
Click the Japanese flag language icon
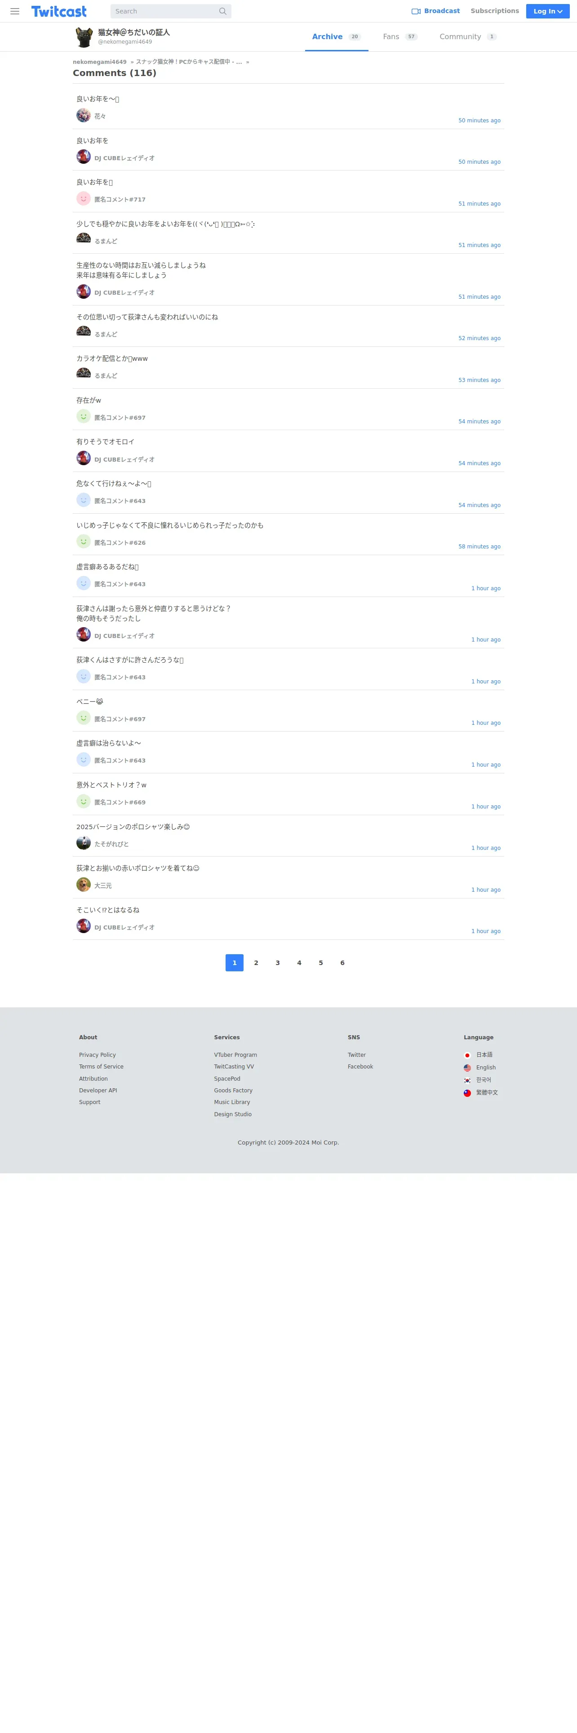467,1055
